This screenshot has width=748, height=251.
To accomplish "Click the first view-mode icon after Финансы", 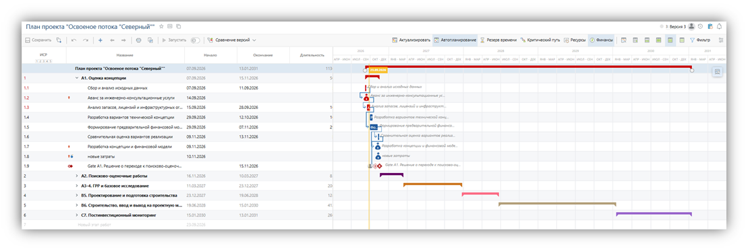I will [x=623, y=40].
